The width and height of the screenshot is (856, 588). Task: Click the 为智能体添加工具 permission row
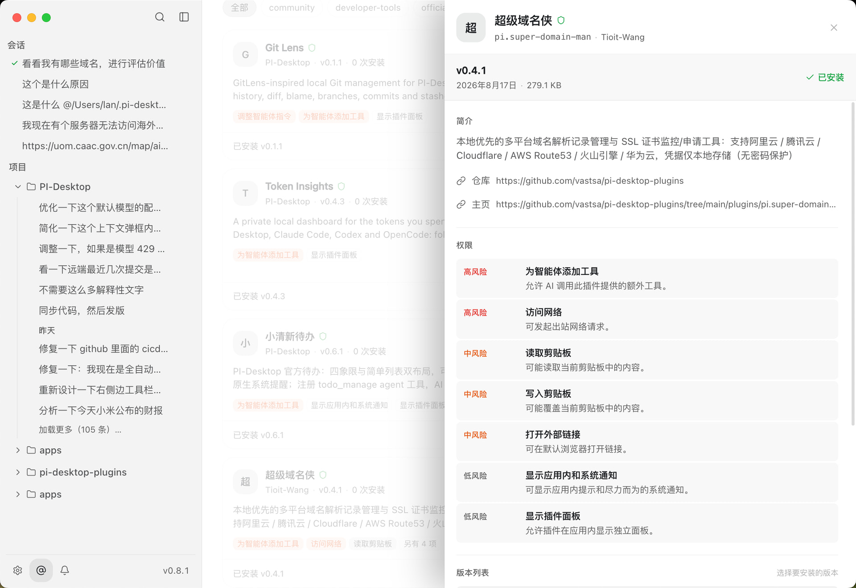647,278
